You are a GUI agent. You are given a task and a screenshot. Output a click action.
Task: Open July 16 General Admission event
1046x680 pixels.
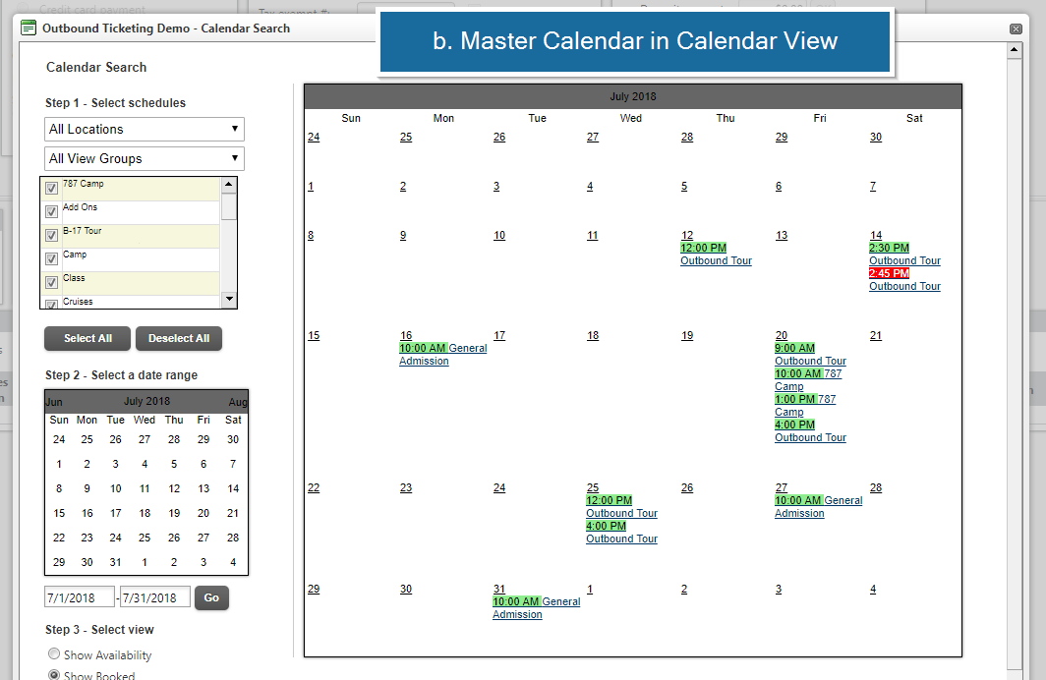point(442,354)
